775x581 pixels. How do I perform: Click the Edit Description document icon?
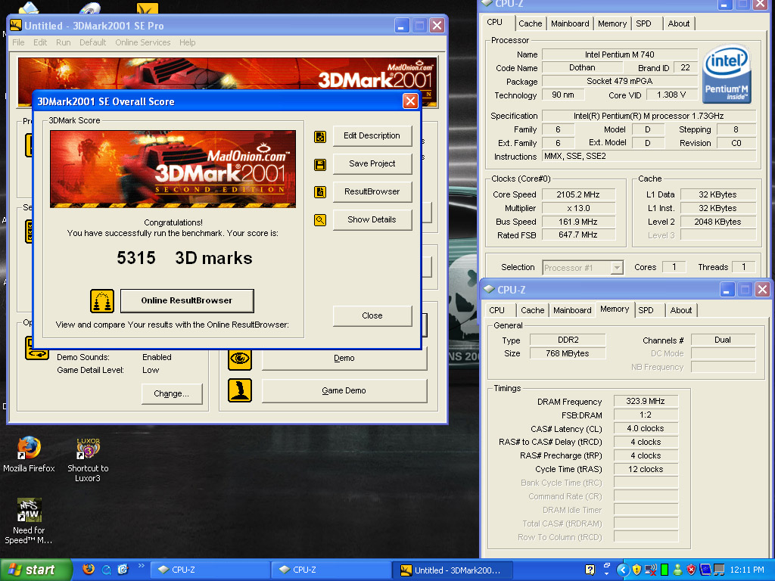tap(320, 137)
